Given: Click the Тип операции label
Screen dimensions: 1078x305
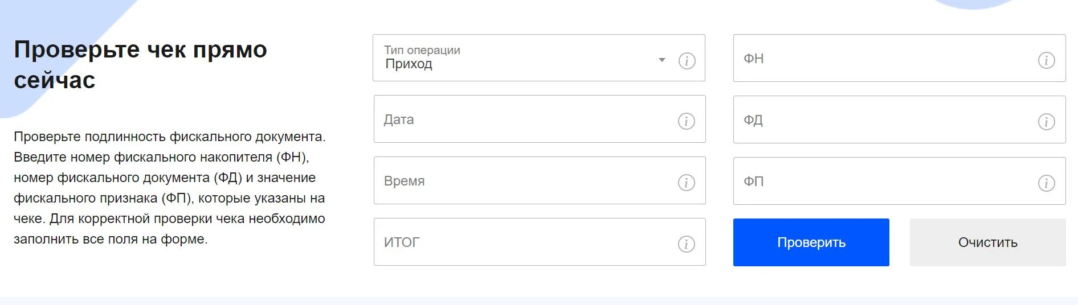Looking at the screenshot, I should (x=422, y=50).
